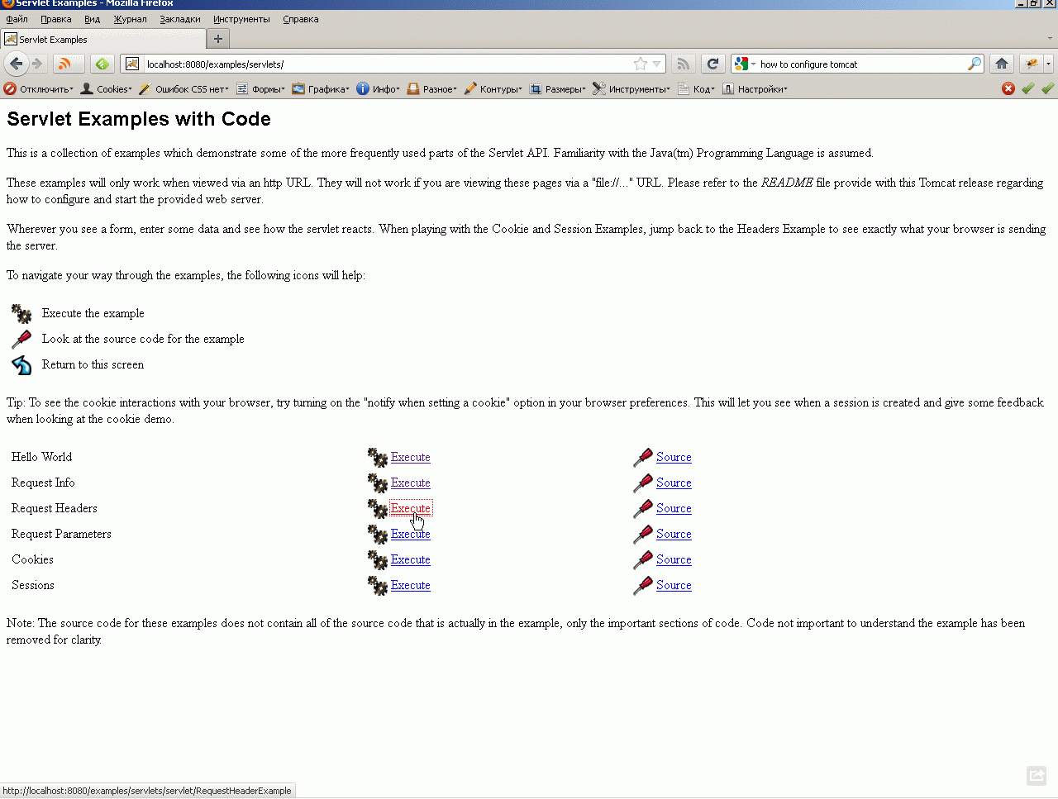Click the forward navigation arrow
The width and height of the screenshot is (1058, 799).
tap(37, 64)
